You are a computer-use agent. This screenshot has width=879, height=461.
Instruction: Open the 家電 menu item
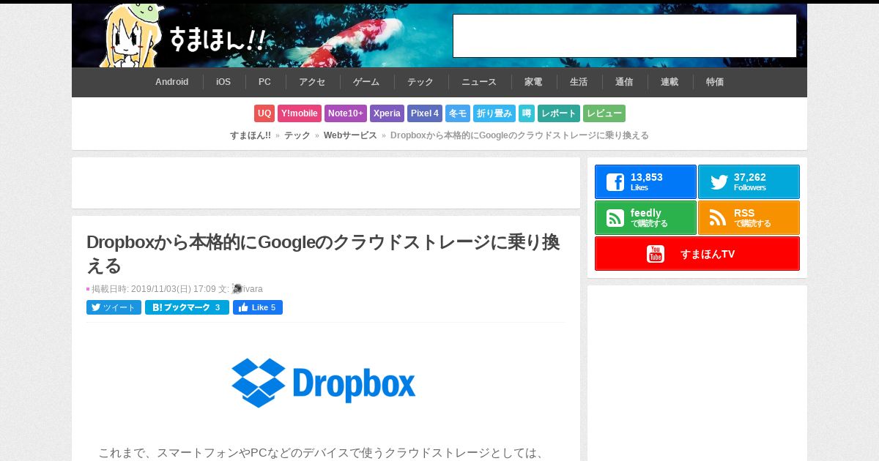(x=533, y=82)
